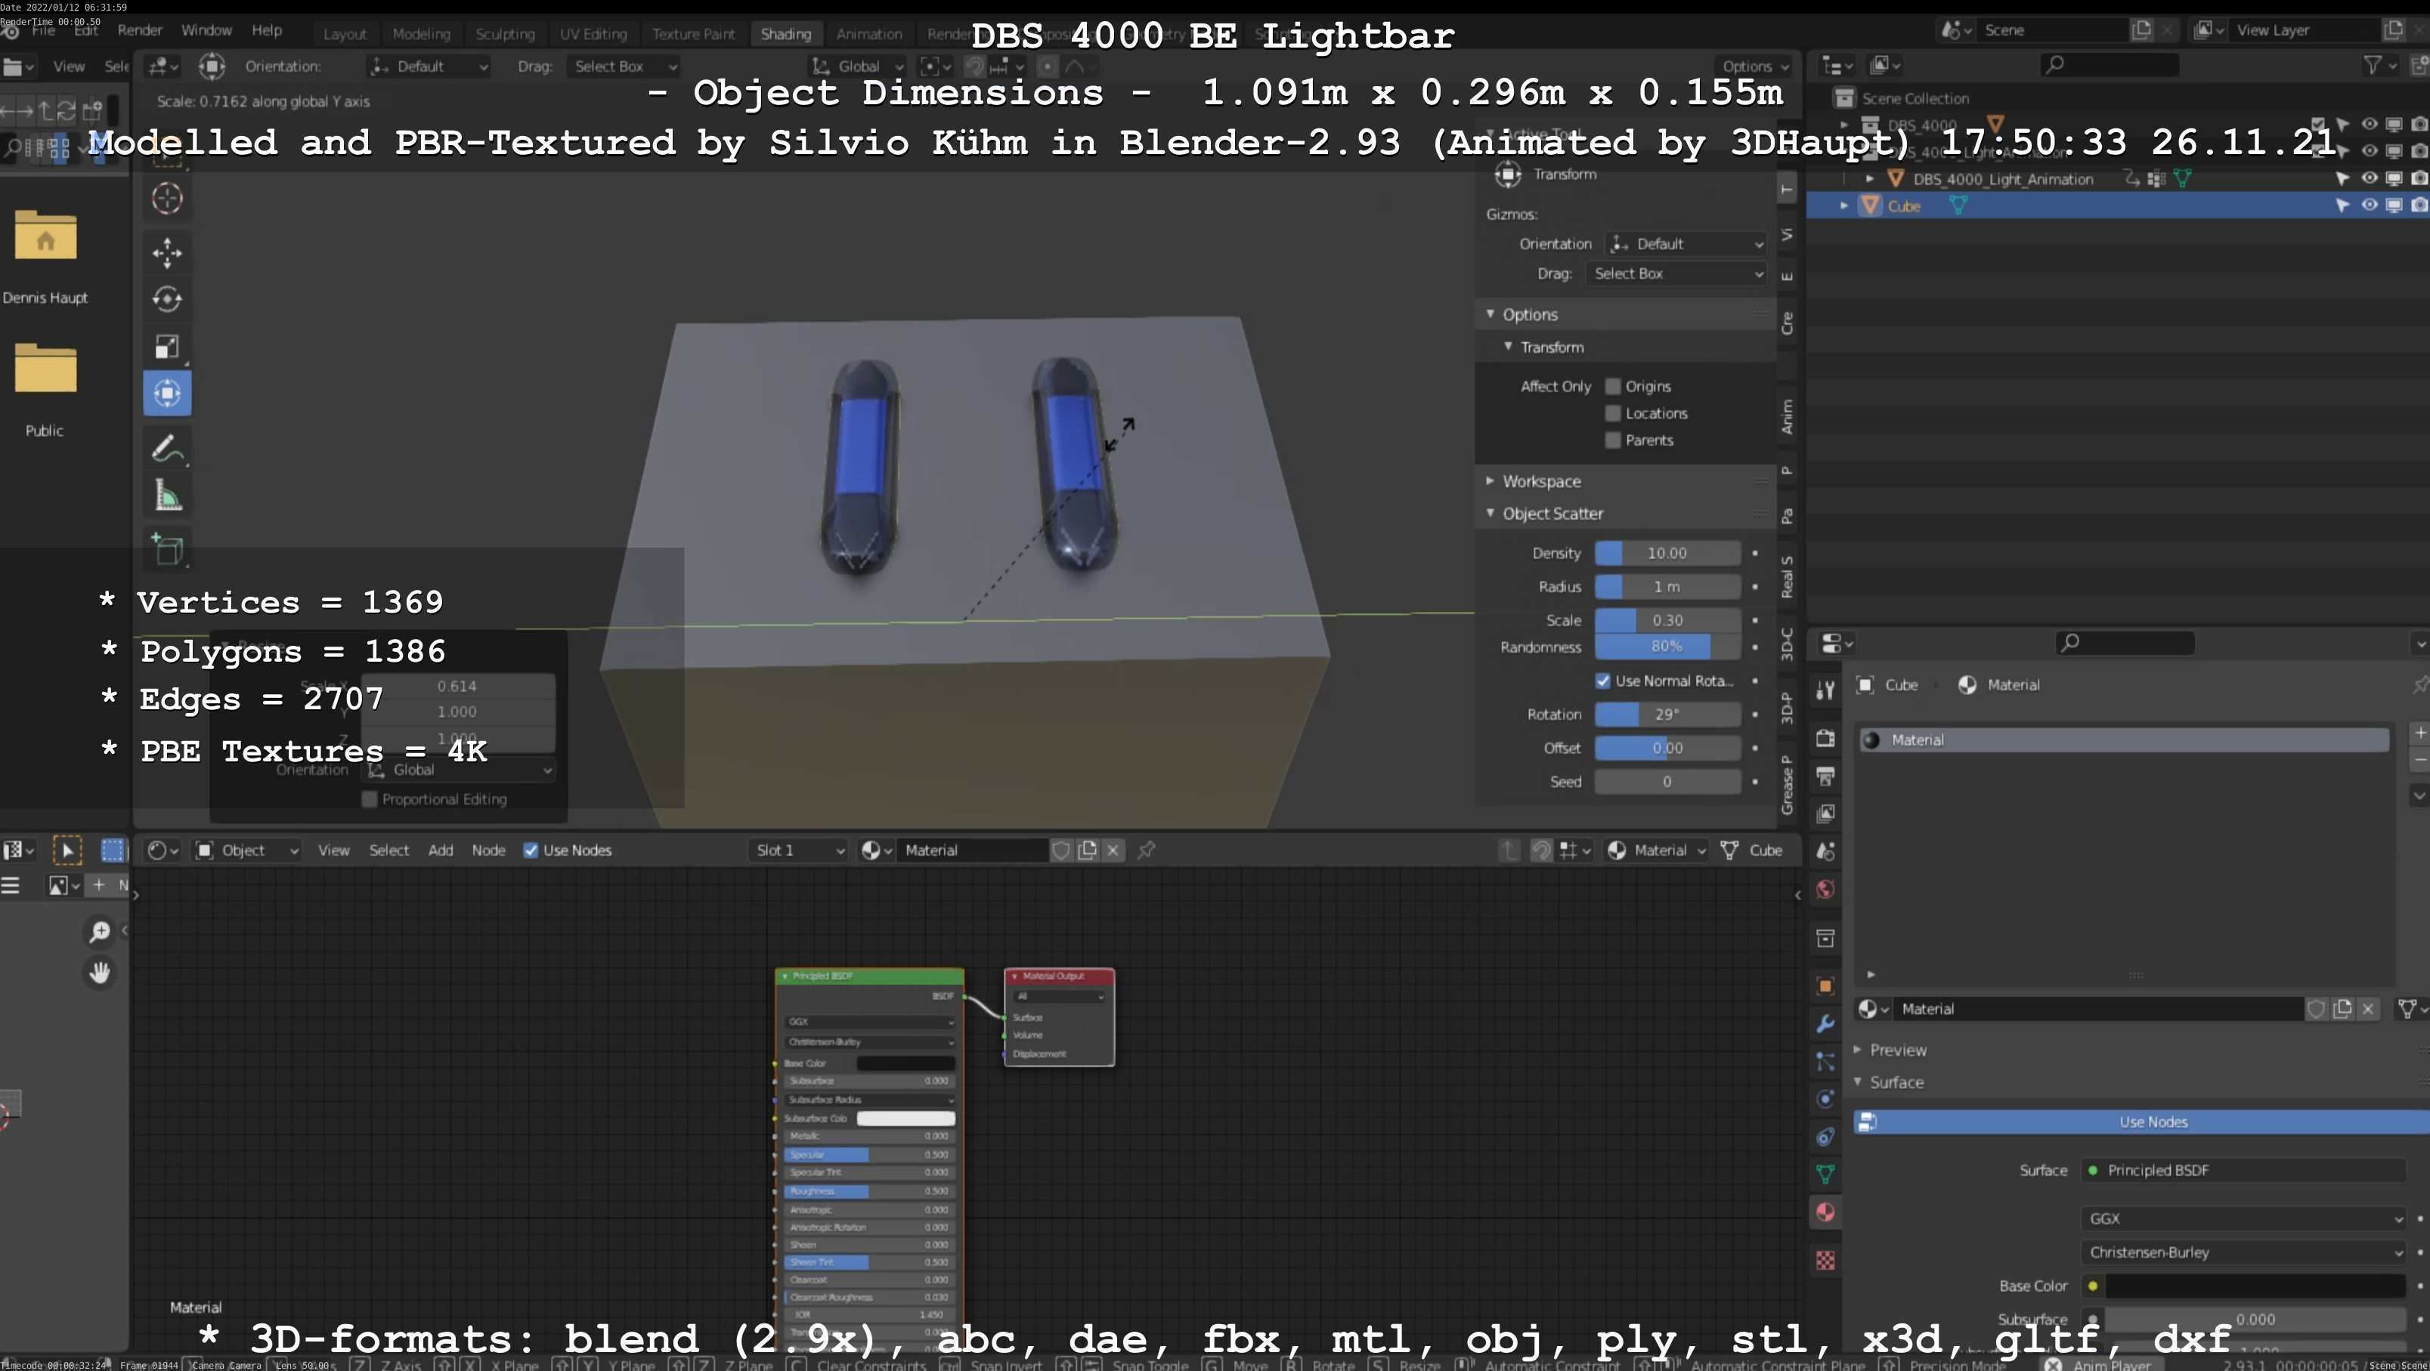Screen dimensions: 2430x1371
Task: Hide the Cube with its eye icon
Action: pyautogui.click(x=2370, y=205)
